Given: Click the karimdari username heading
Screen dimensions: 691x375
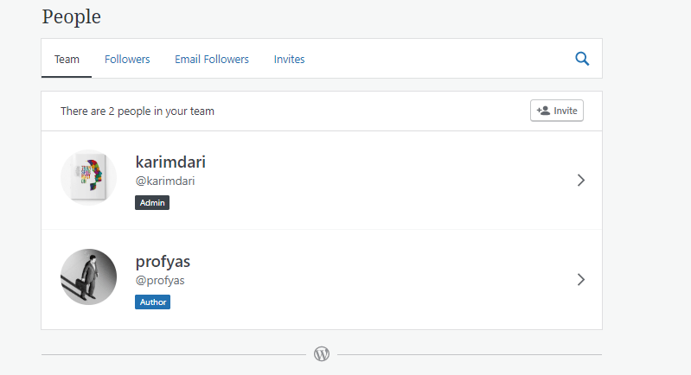Looking at the screenshot, I should (170, 162).
